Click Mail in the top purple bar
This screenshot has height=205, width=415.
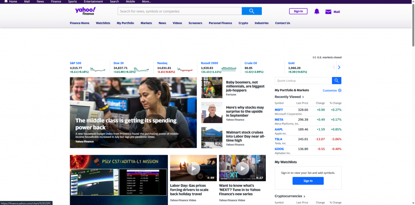point(27,2)
